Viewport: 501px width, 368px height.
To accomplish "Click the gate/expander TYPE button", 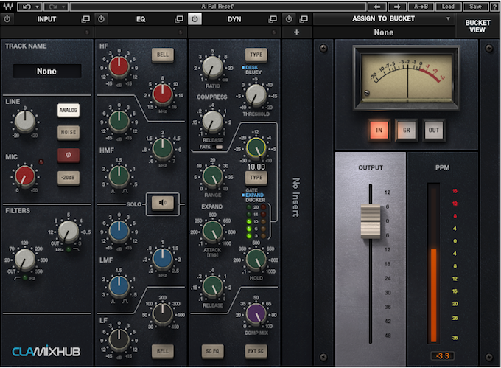I will pos(256,178).
